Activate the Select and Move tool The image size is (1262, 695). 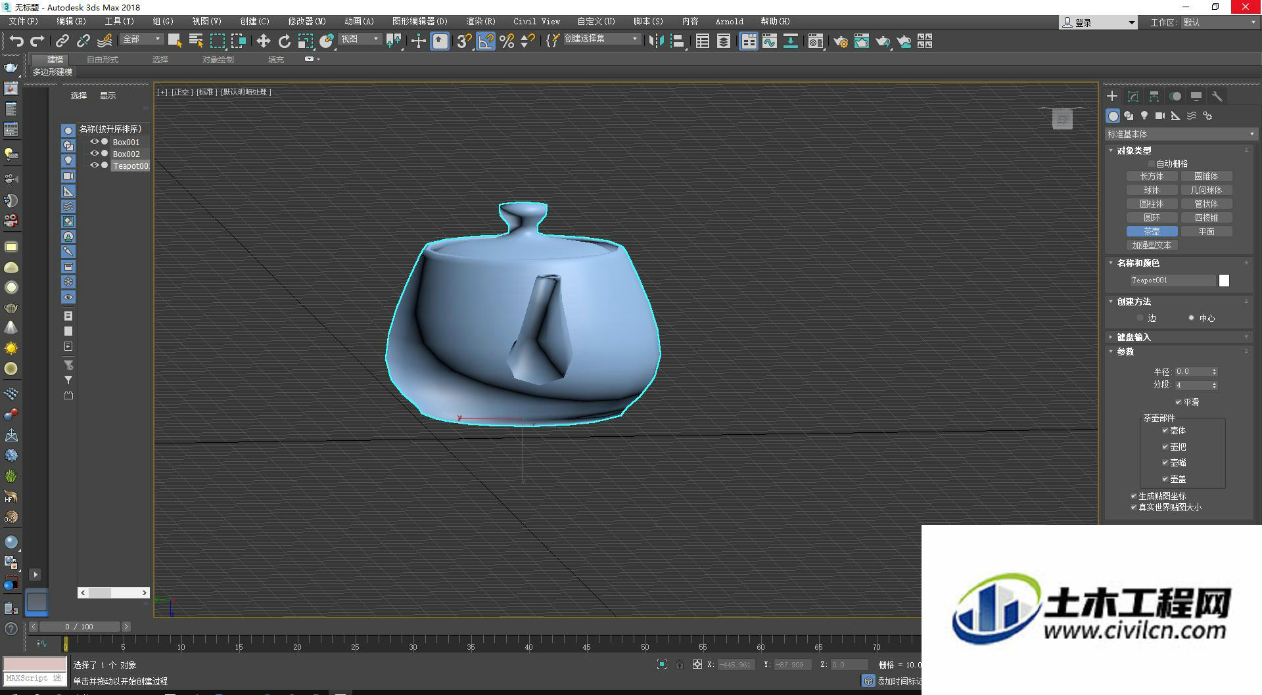tap(263, 41)
